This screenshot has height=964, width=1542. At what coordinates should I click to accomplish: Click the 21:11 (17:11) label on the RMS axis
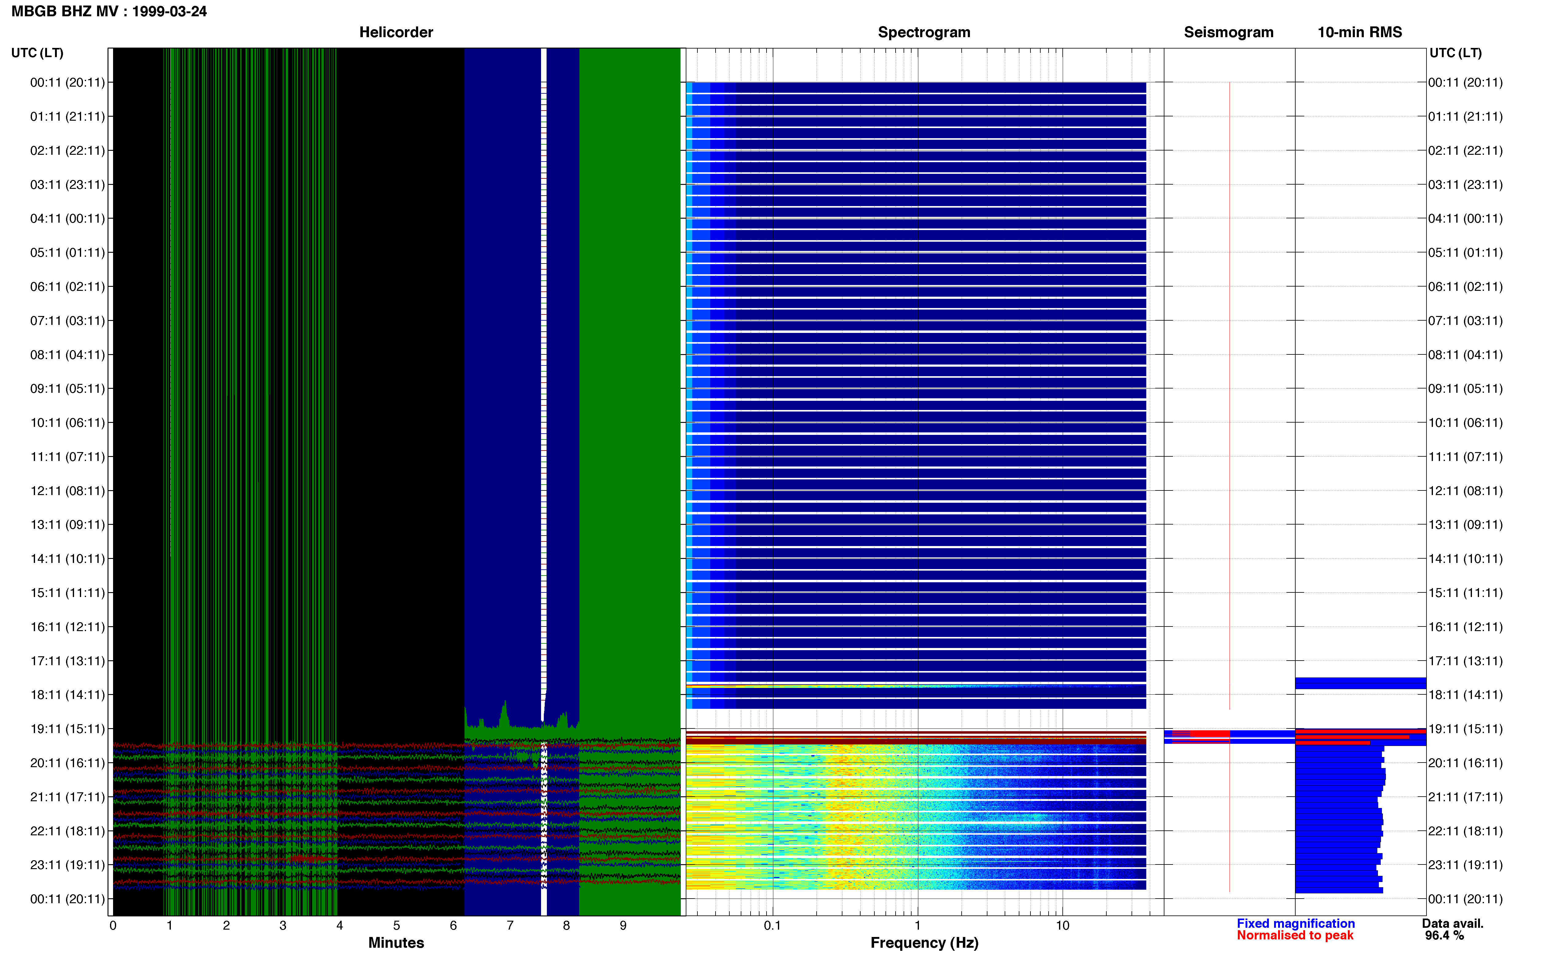point(1465,797)
